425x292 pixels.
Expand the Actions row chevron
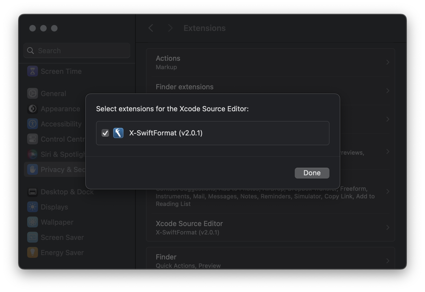point(388,62)
